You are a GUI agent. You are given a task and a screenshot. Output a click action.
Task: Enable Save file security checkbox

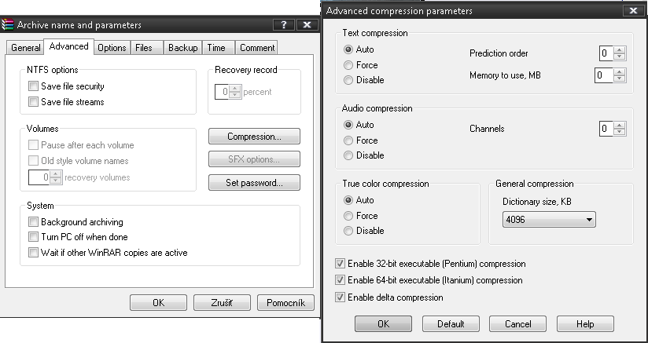coord(33,86)
